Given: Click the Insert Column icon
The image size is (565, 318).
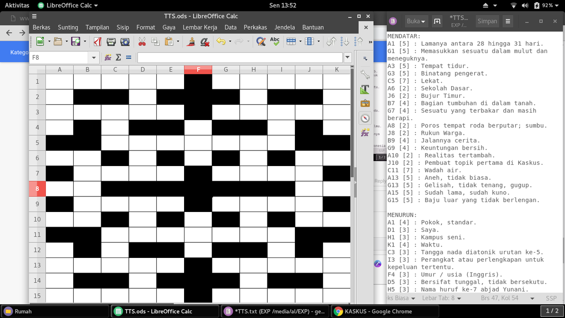Looking at the screenshot, I should [x=309, y=42].
